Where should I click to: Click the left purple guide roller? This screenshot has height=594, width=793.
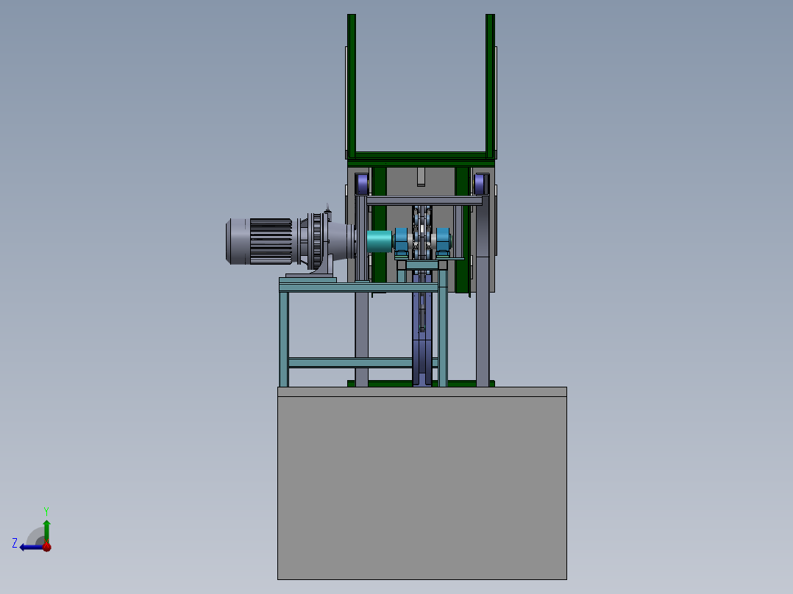pyautogui.click(x=362, y=184)
